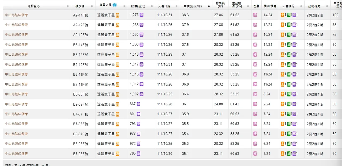Screen dimensions: 342x166
Task: Click date 111/10/31 in A2-14F號 row
Action: tap(165, 15)
